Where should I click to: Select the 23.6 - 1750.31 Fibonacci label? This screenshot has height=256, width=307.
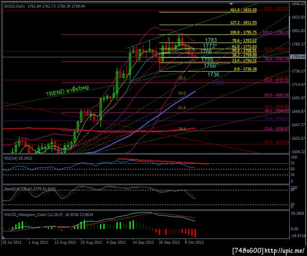coord(245,60)
